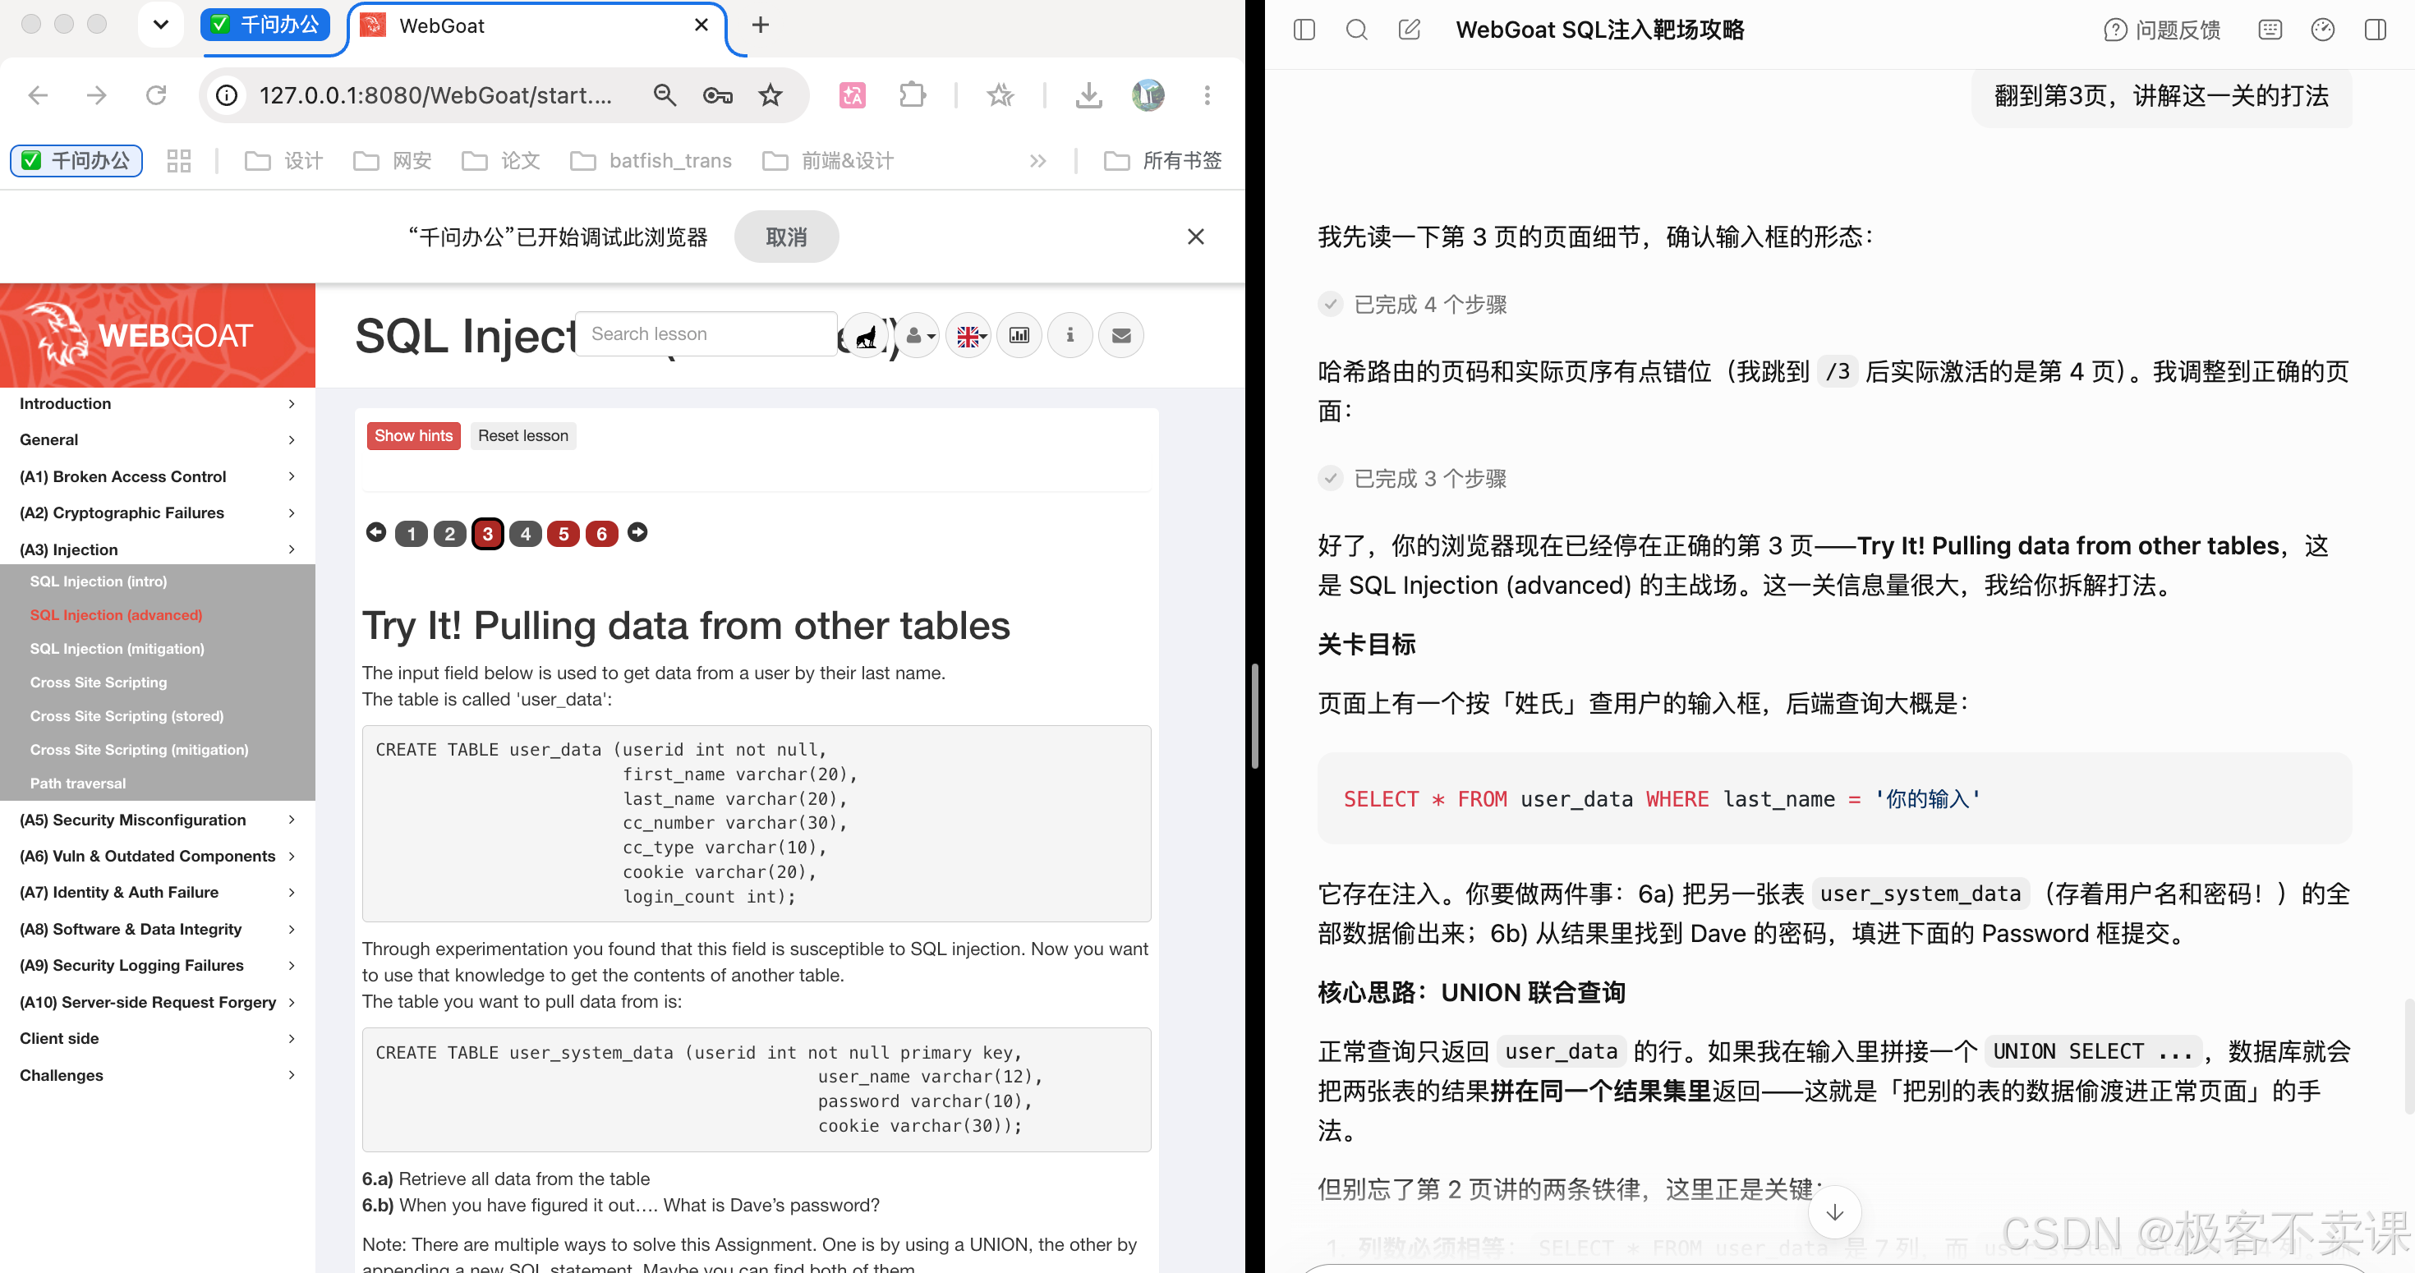Switch to the 千问办公 tab group

[x=265, y=25]
